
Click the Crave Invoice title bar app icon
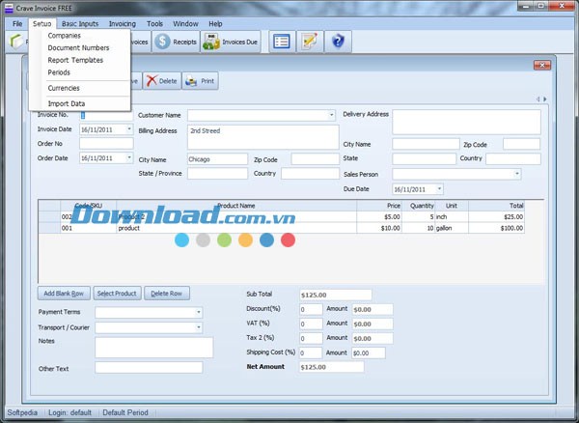(9, 8)
